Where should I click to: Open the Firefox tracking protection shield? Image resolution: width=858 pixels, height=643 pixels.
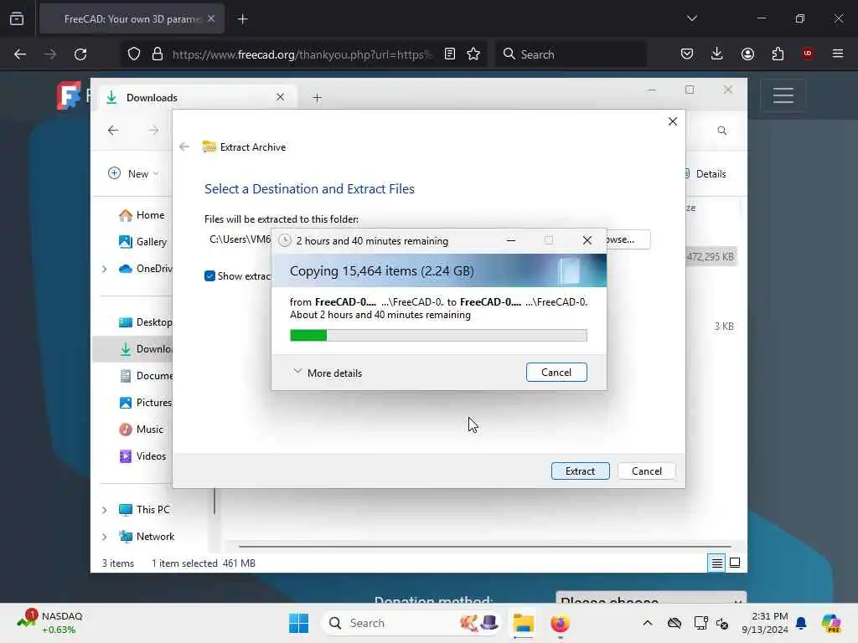[x=134, y=54]
